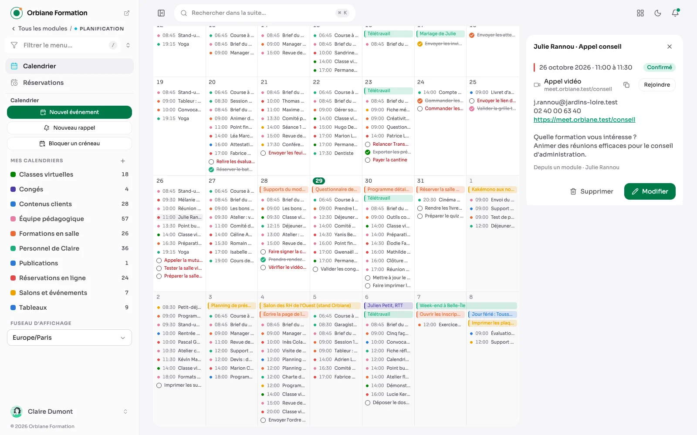The width and height of the screenshot is (697, 435).
Task: Click the video camera icon by Appel vidéo
Action: (x=537, y=85)
